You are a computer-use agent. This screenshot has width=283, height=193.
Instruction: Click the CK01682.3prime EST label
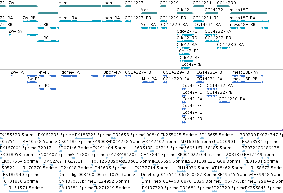pos(75,142)
